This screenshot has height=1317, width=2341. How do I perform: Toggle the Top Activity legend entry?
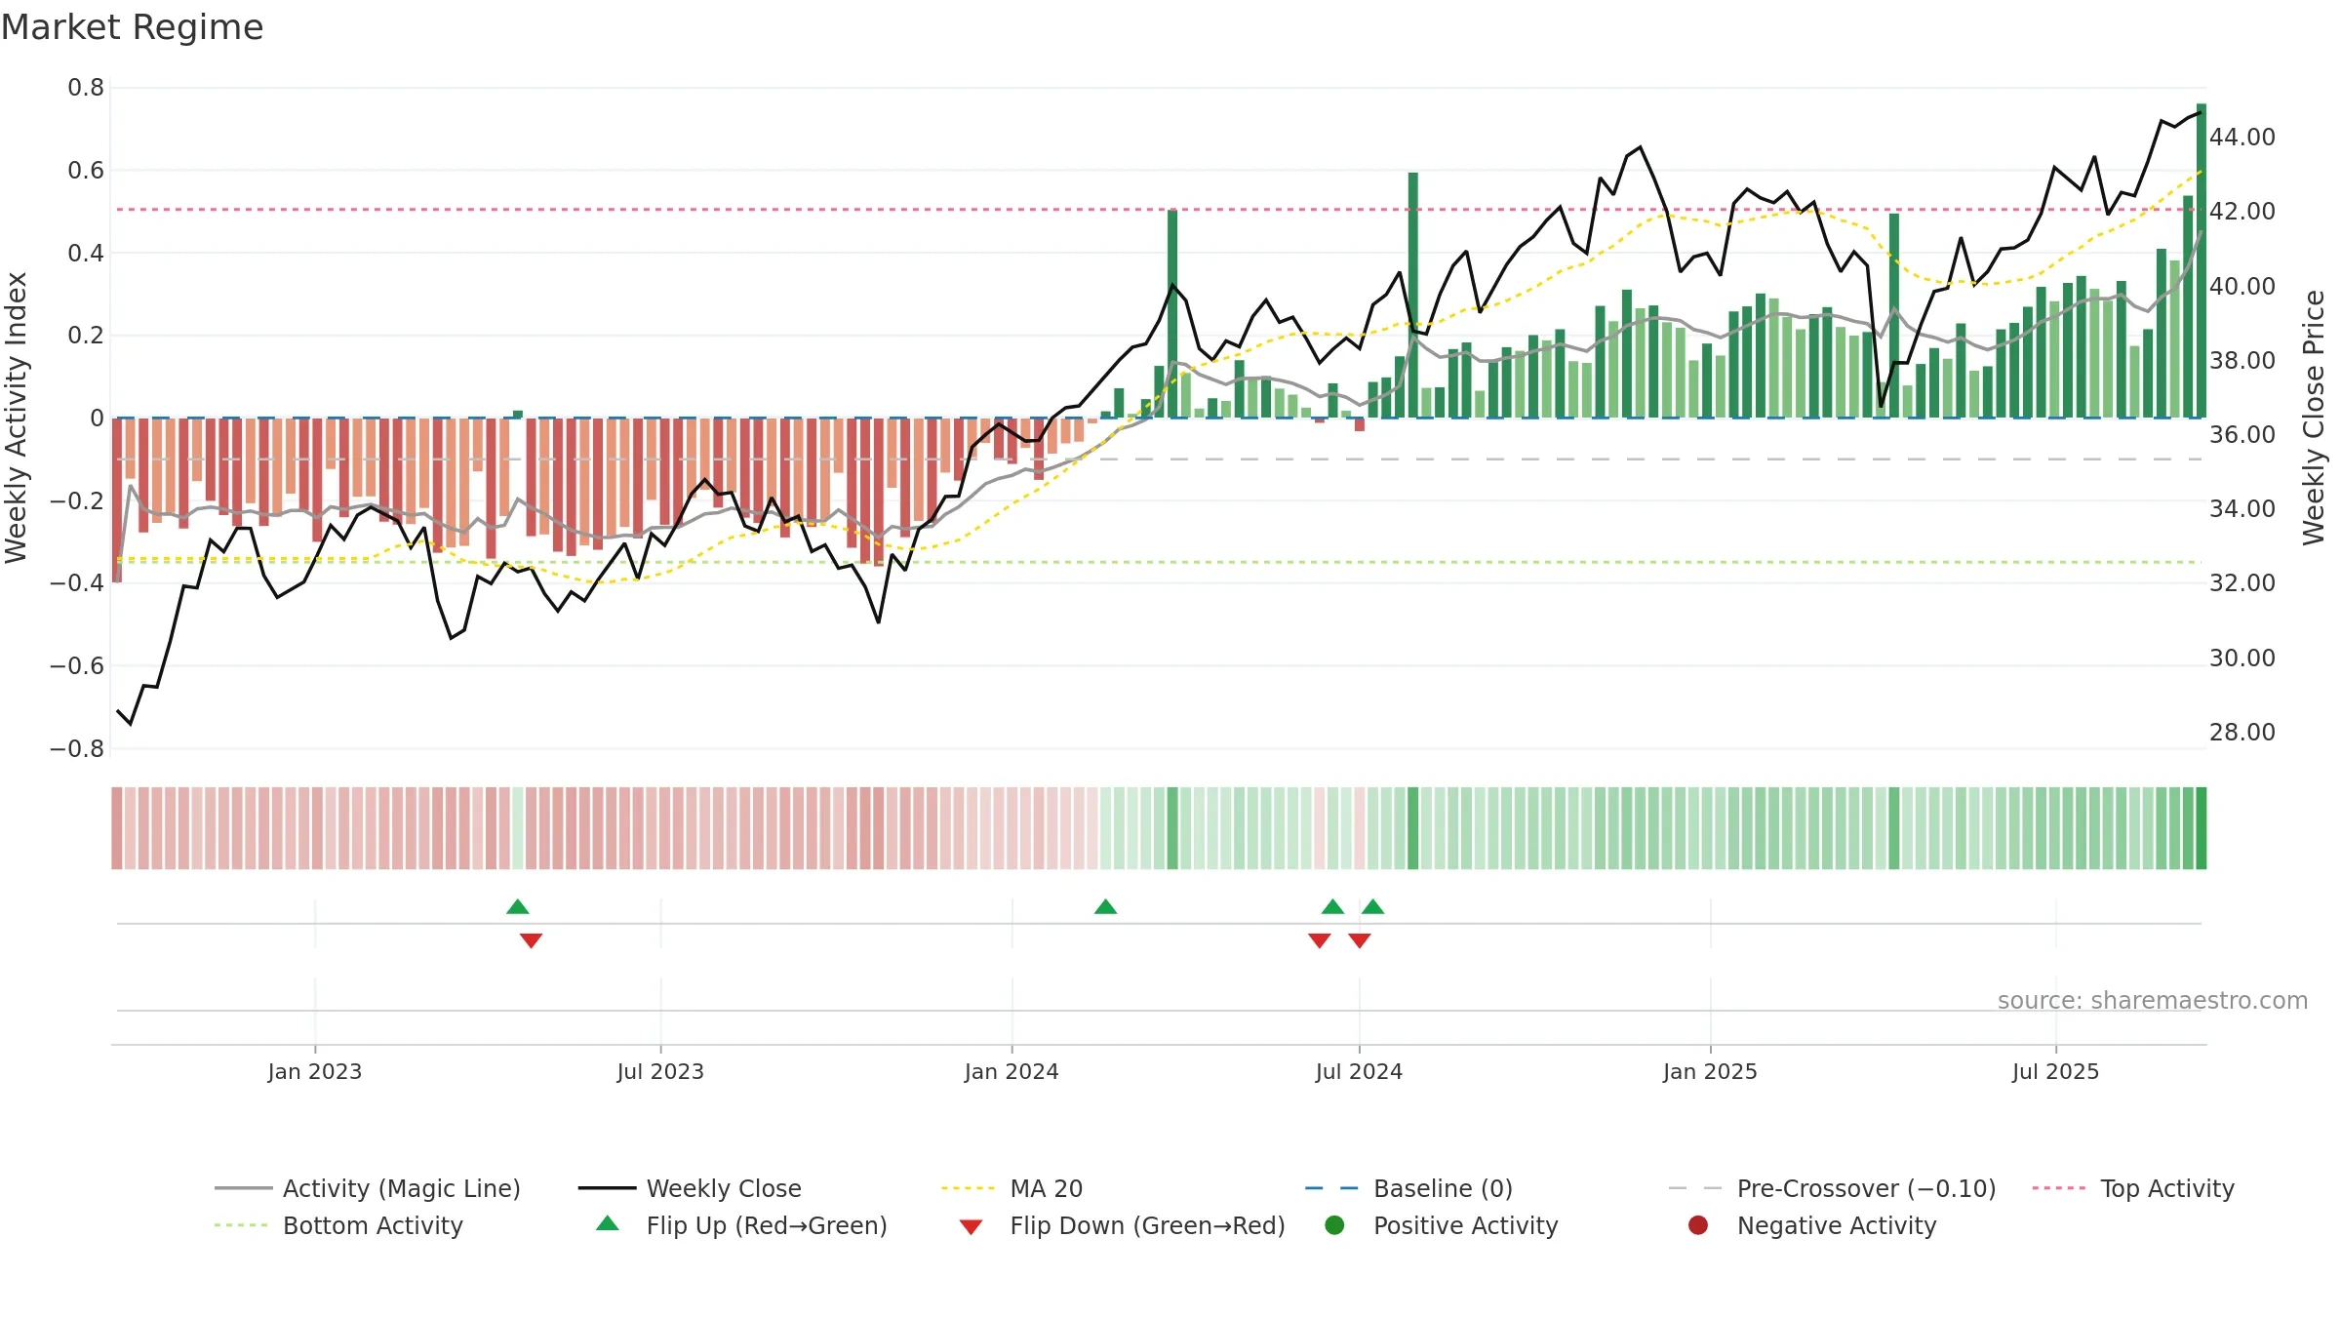click(x=2133, y=1188)
